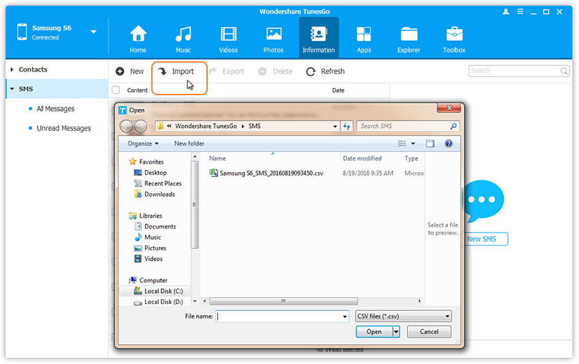Viewport: 579px width, 364px height.
Task: Click the File name input field
Action: [x=281, y=316]
